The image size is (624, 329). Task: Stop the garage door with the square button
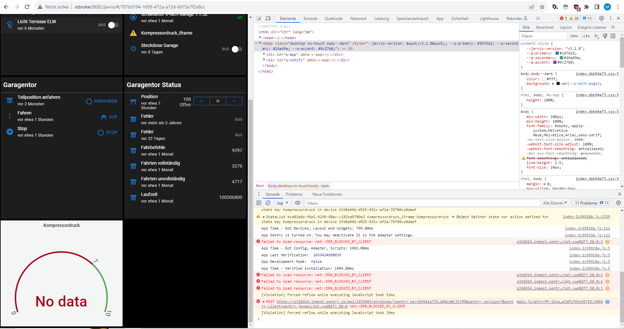pos(218,101)
